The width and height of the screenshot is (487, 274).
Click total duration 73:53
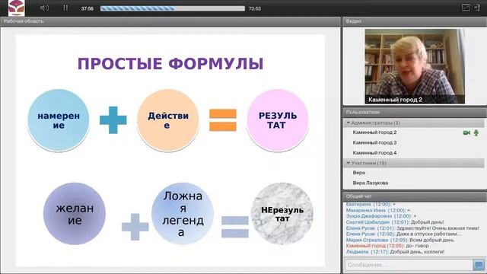[x=255, y=8]
